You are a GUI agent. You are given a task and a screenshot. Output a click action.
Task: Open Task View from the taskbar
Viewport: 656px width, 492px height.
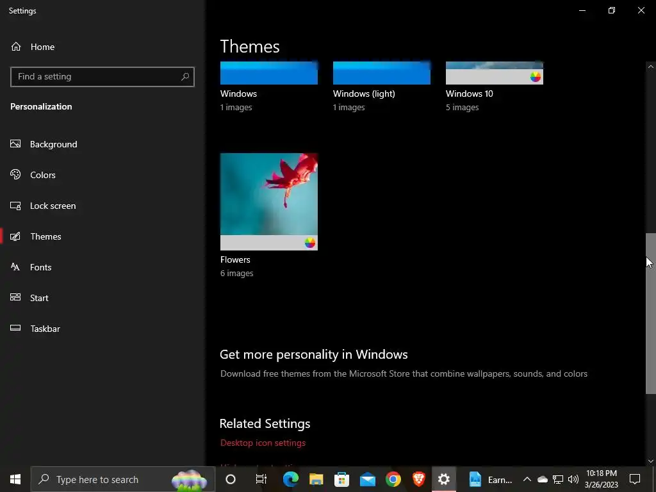(261, 479)
